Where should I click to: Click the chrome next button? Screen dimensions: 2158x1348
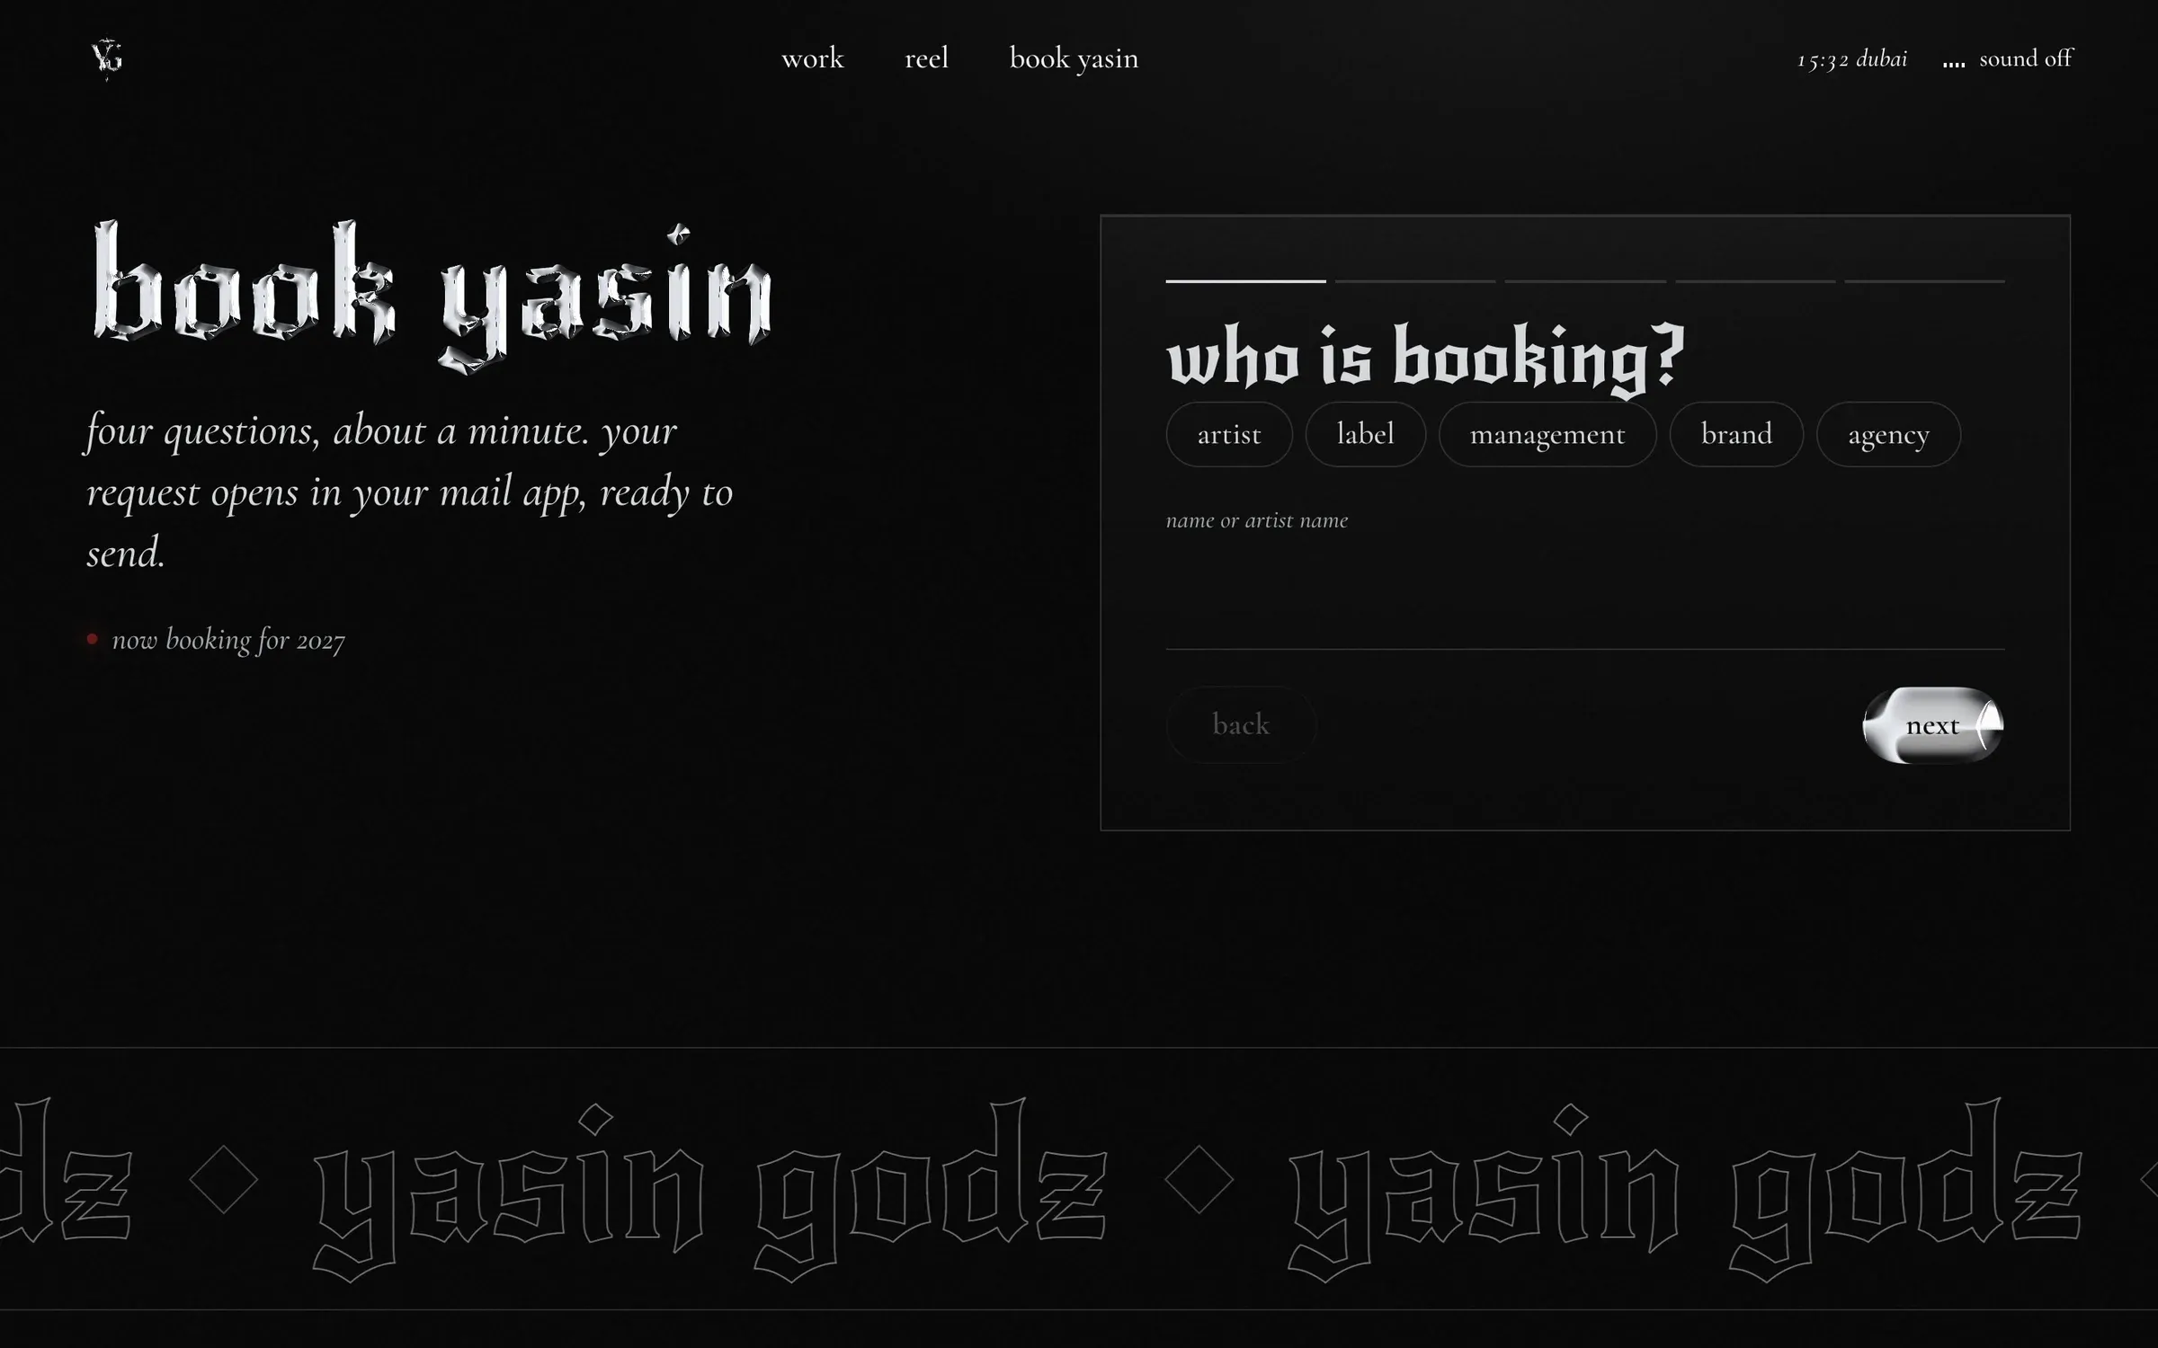pyautogui.click(x=1933, y=725)
